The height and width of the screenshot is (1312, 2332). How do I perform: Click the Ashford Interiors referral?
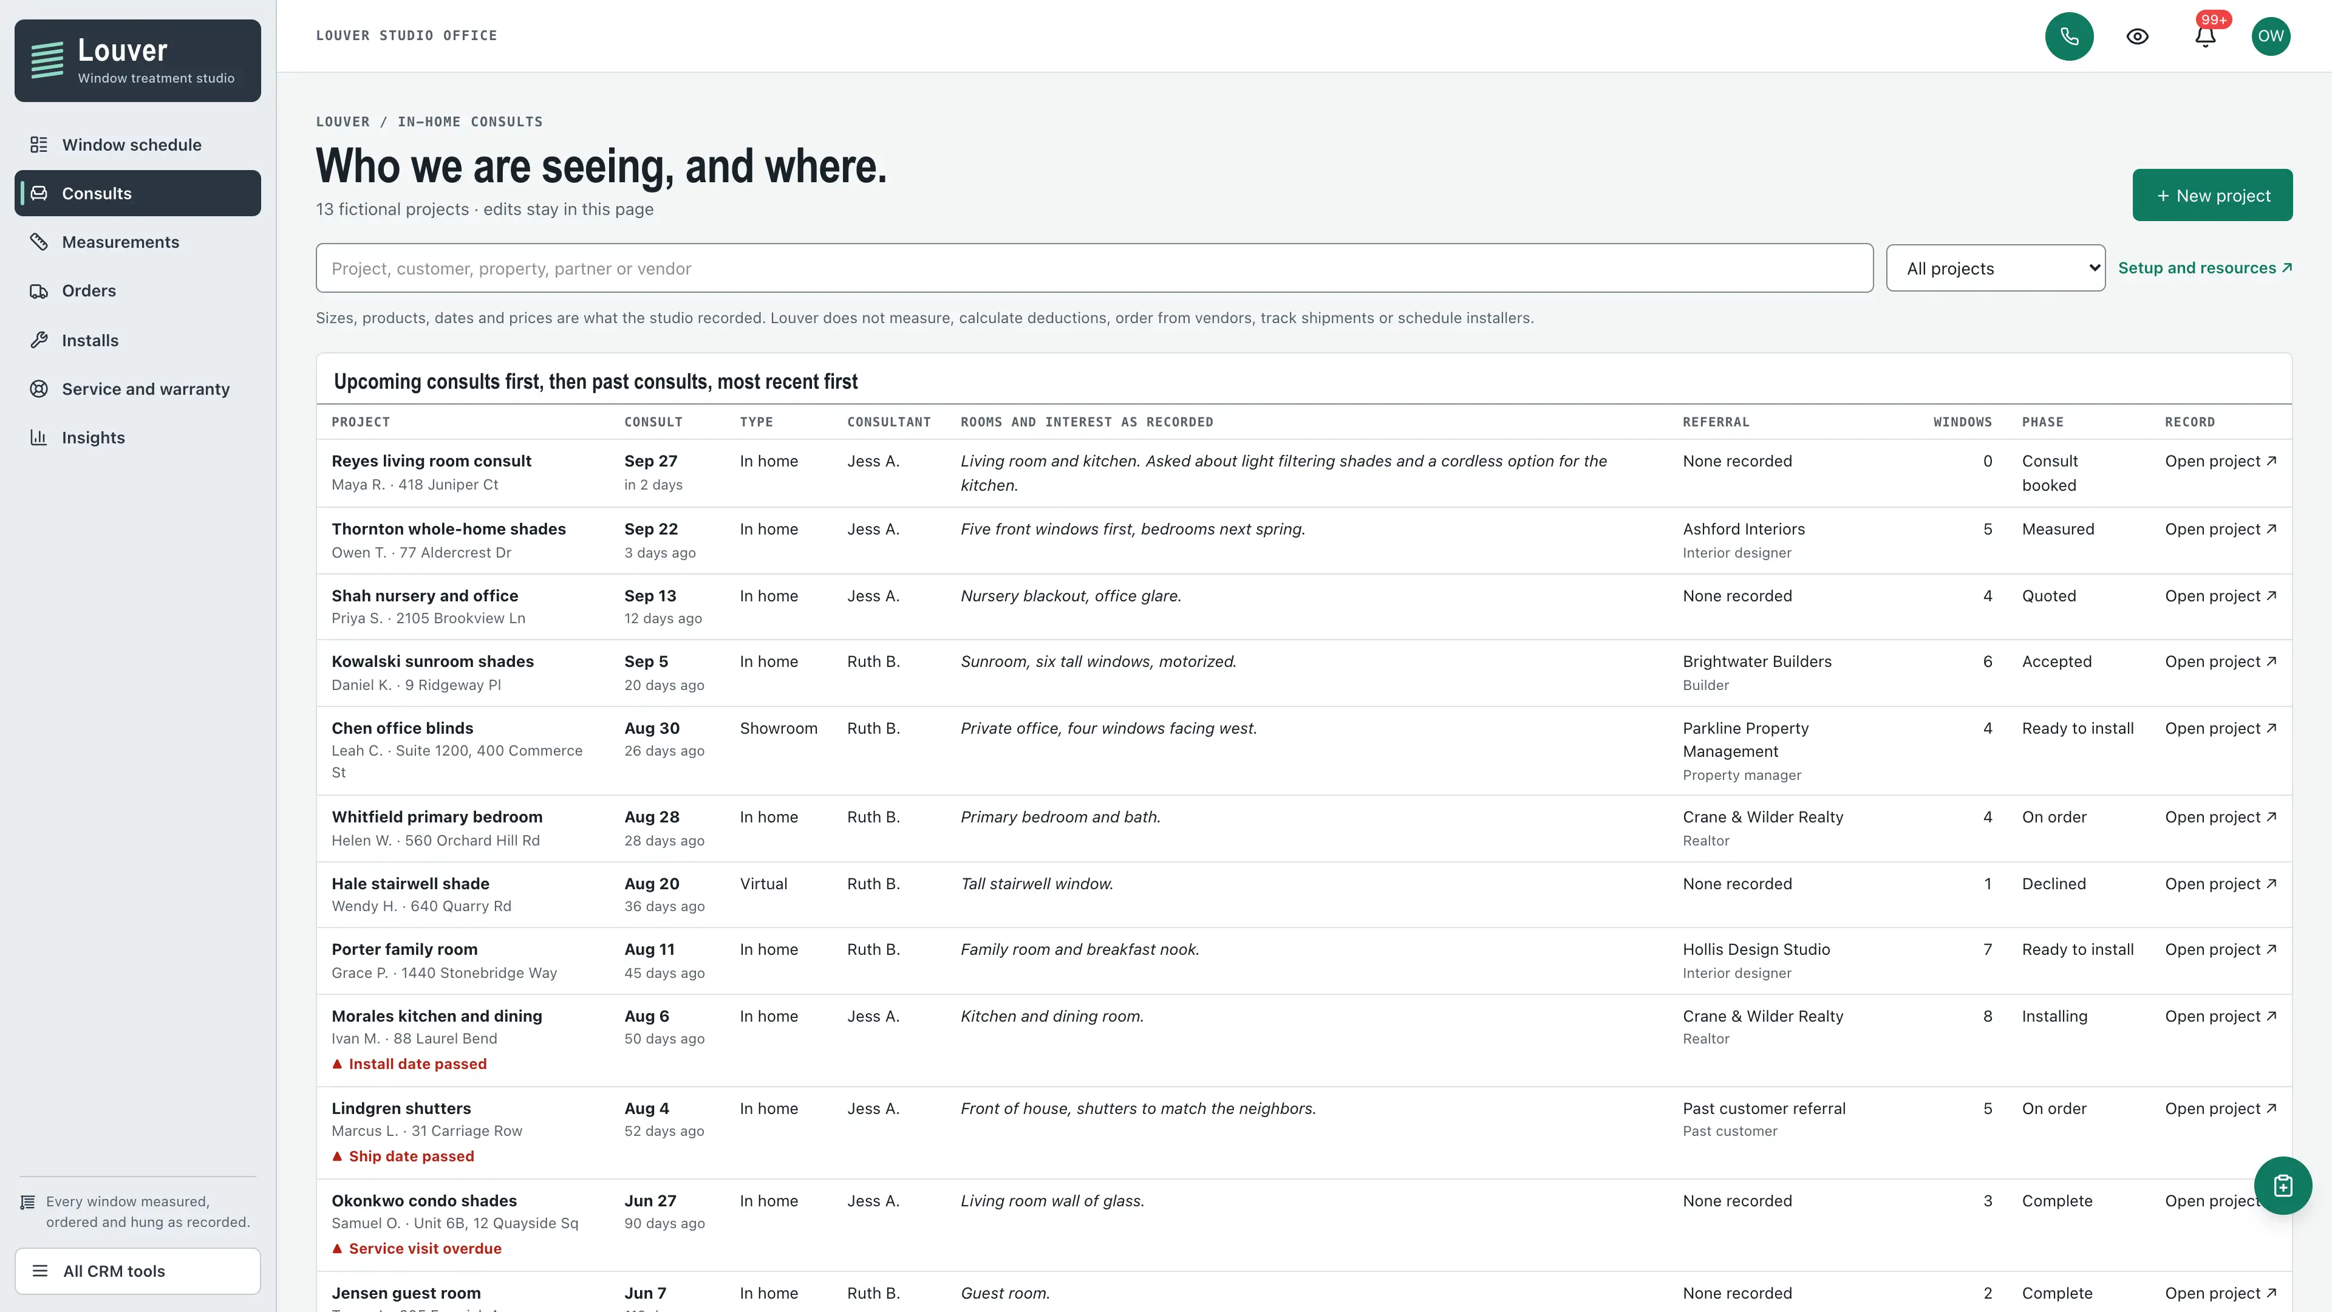[1743, 529]
